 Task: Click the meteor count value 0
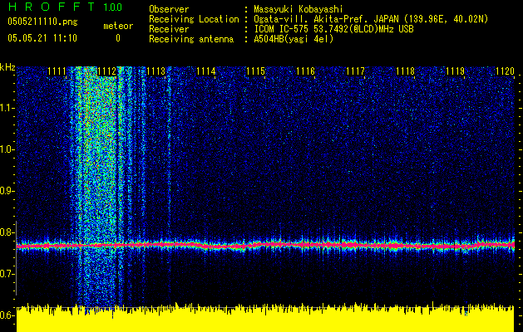(118, 38)
